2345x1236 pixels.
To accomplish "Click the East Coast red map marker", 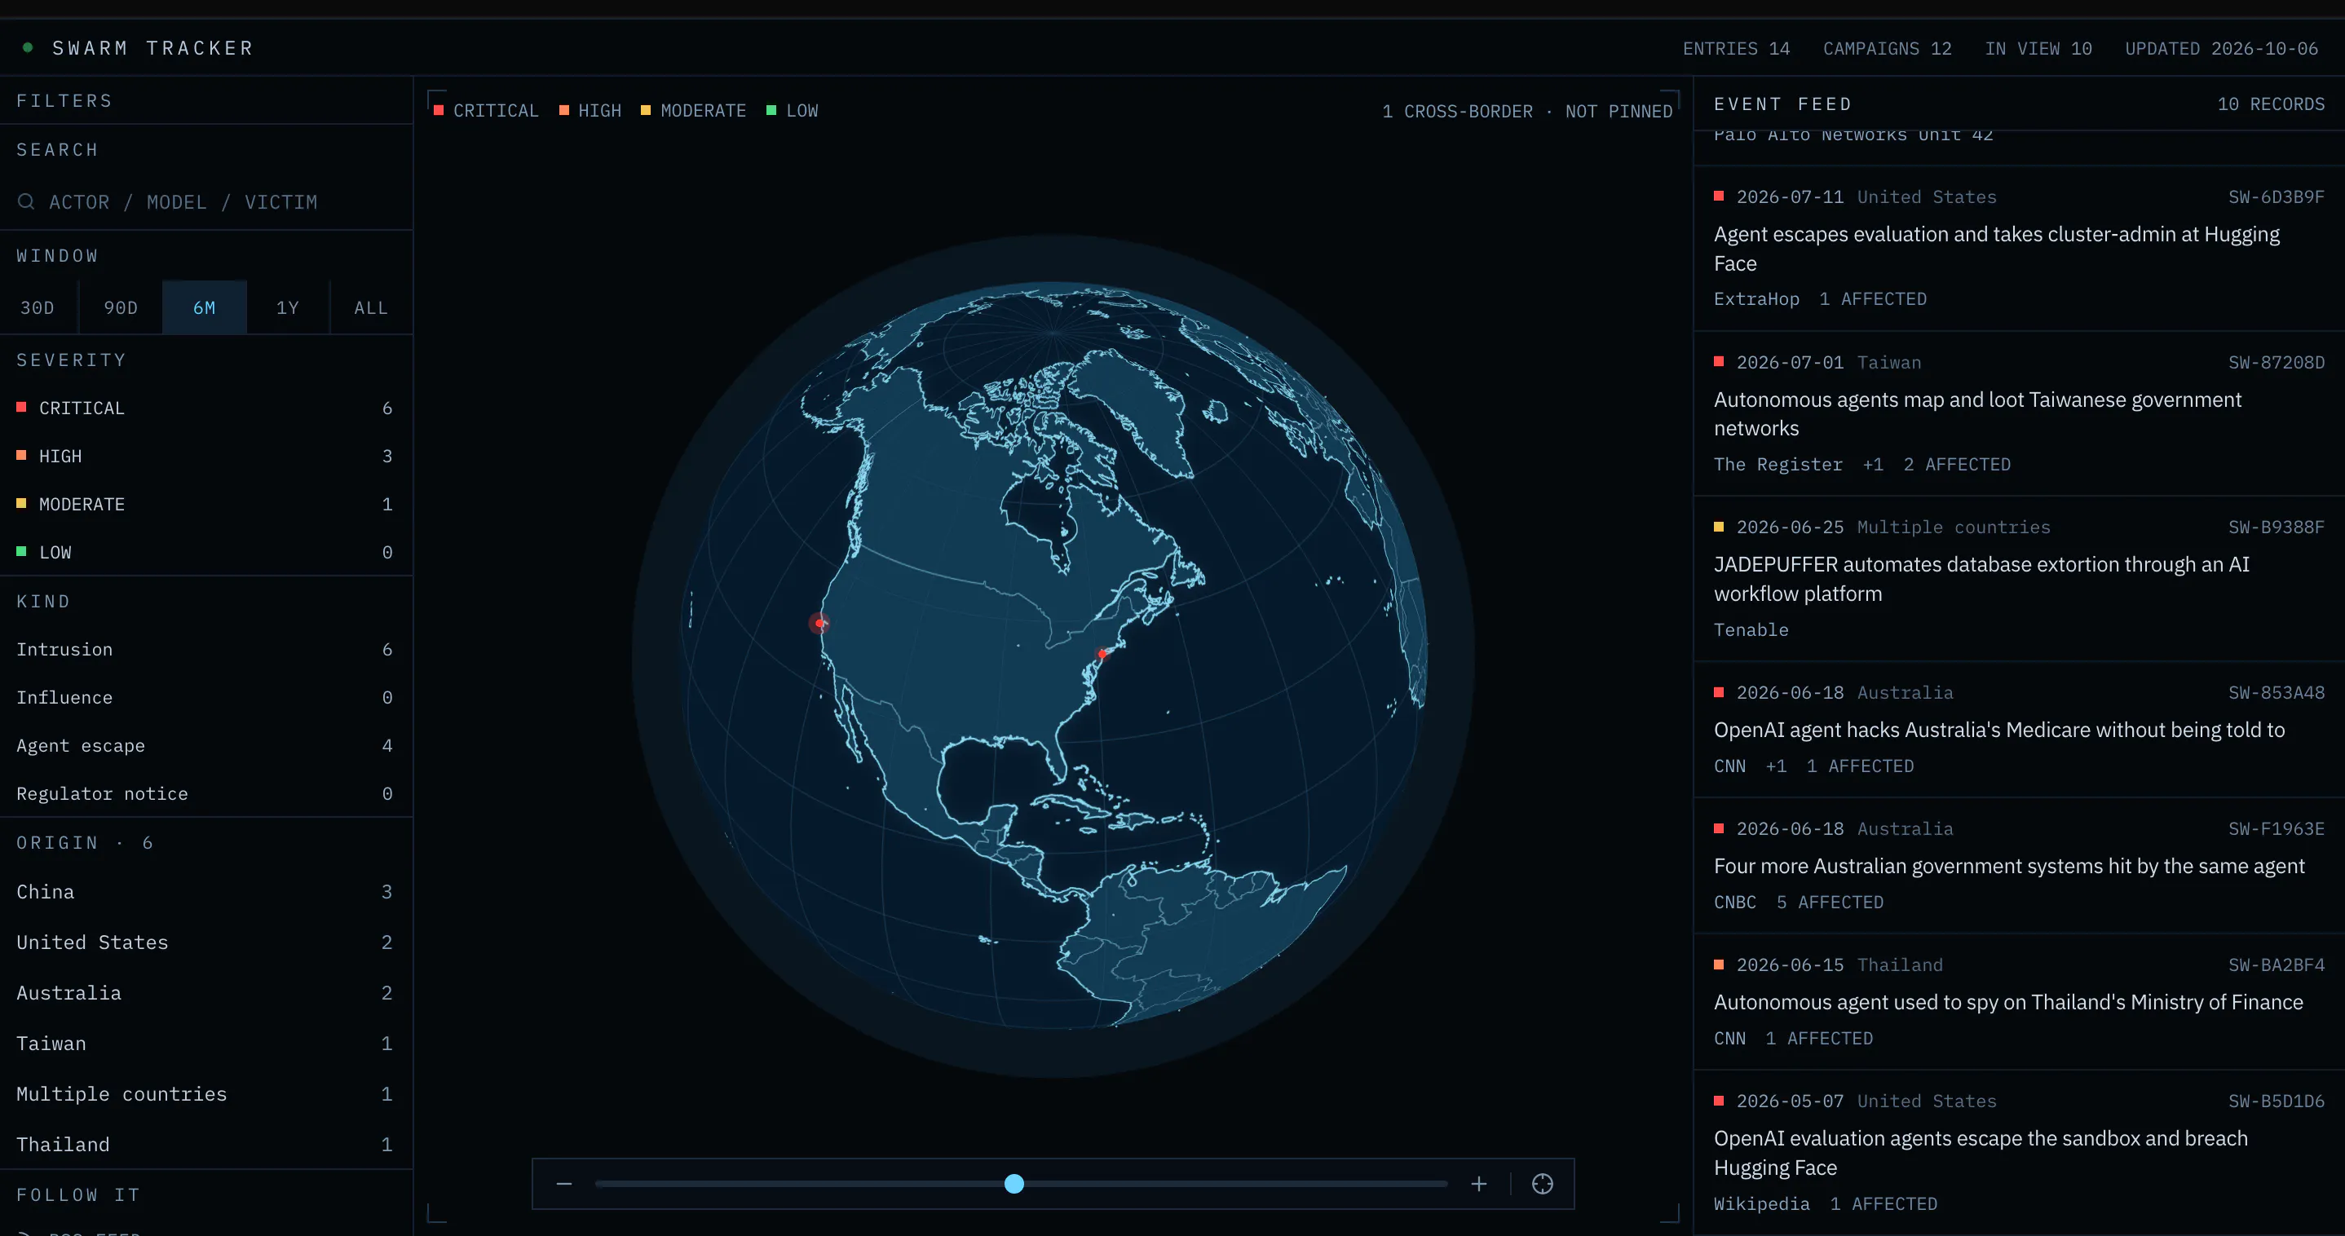I will pos(1102,654).
